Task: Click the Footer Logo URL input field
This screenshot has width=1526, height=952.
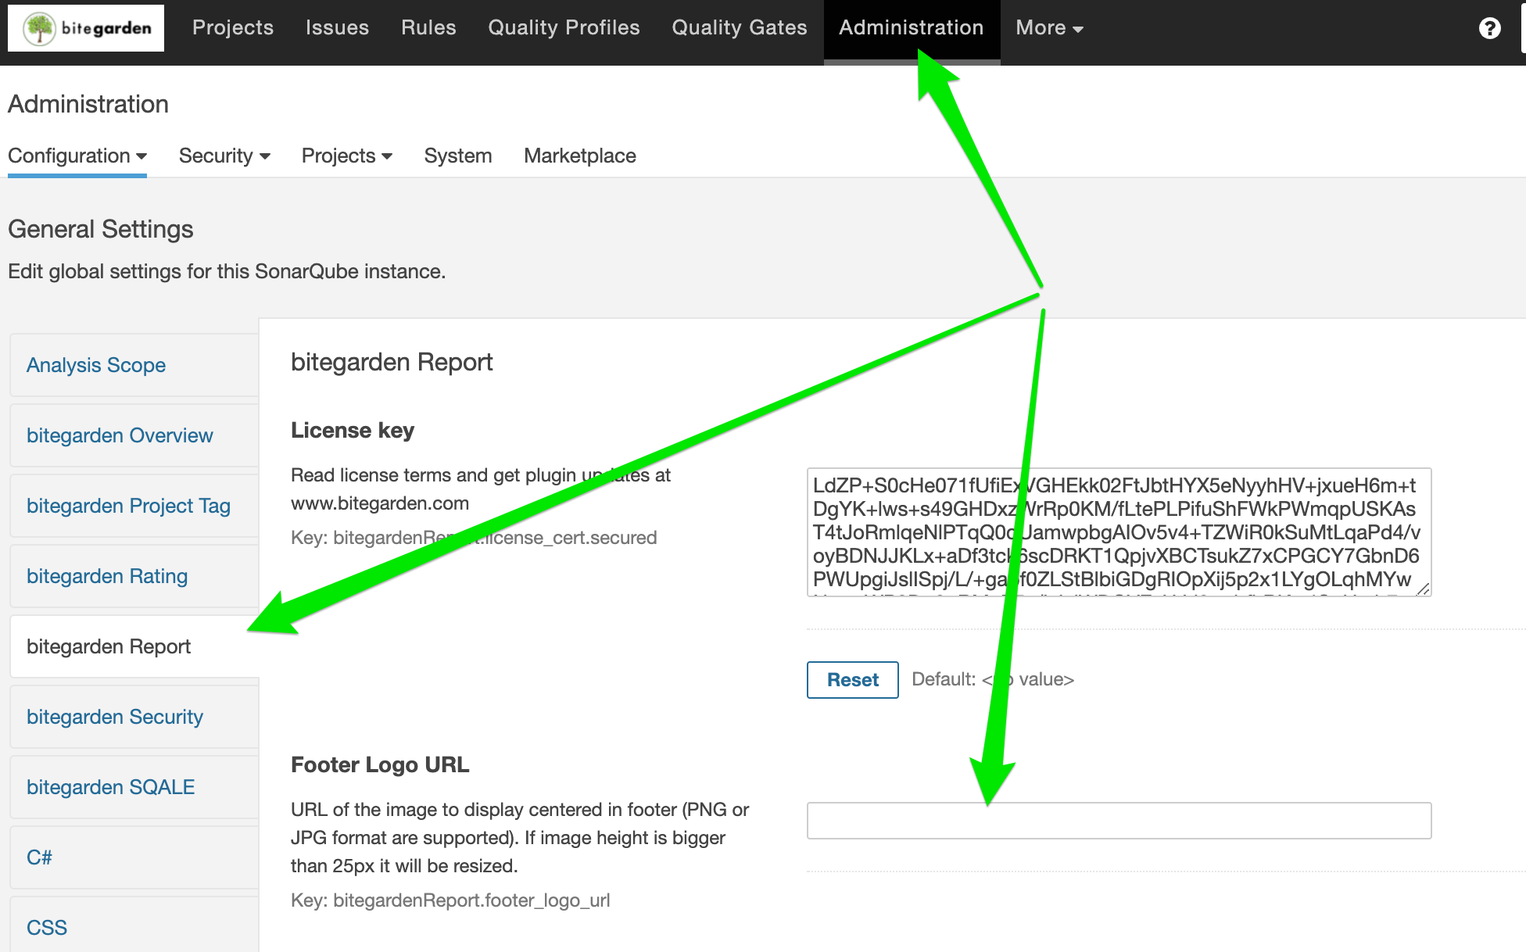Action: 1119,821
